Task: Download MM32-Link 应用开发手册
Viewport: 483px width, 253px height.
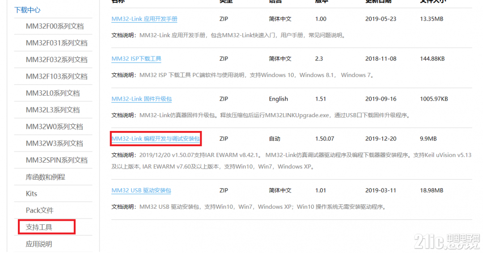Action: [144, 19]
